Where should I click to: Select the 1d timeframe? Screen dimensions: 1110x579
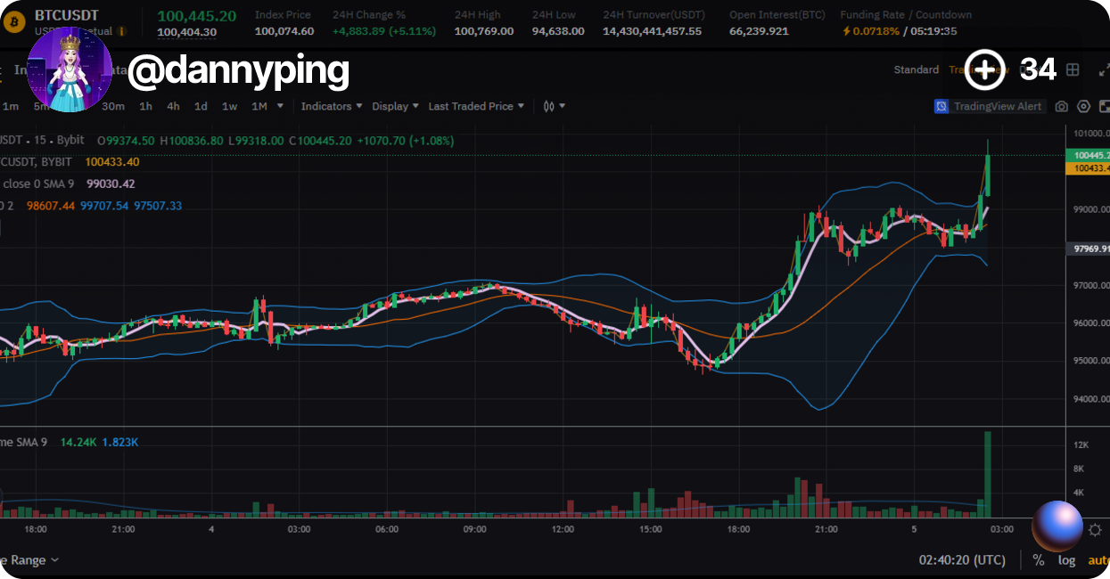[201, 106]
